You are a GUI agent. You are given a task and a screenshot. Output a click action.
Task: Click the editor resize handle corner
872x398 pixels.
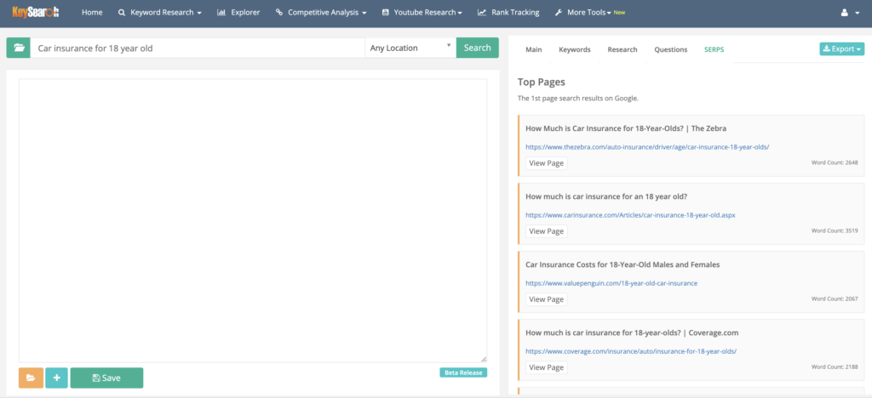point(484,360)
